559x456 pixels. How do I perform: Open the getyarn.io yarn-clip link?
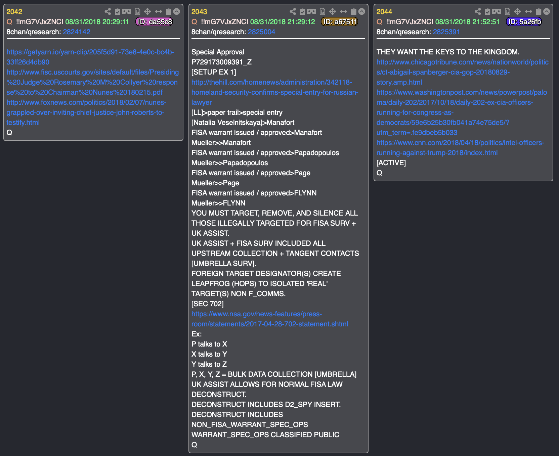tap(90, 57)
